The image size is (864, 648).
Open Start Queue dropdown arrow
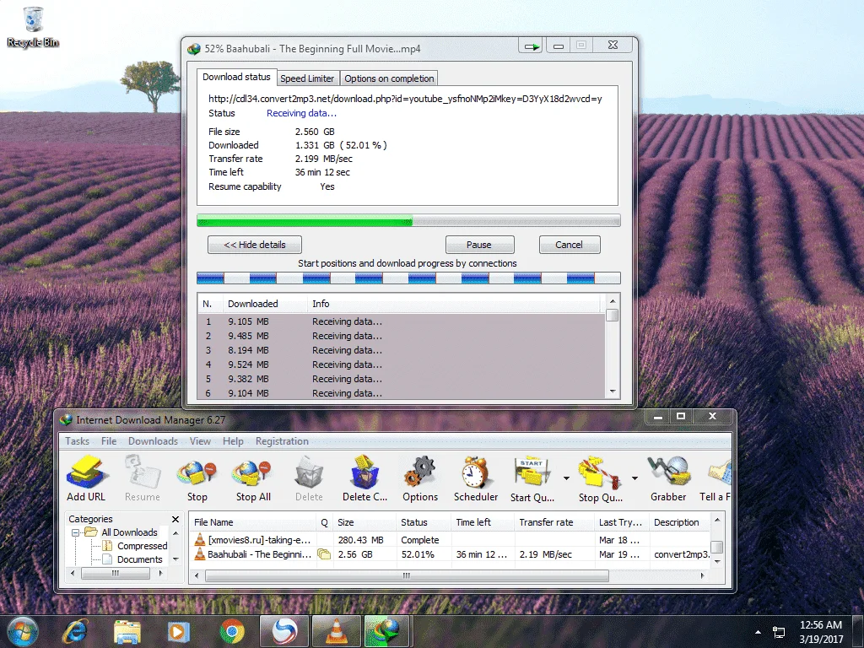566,478
